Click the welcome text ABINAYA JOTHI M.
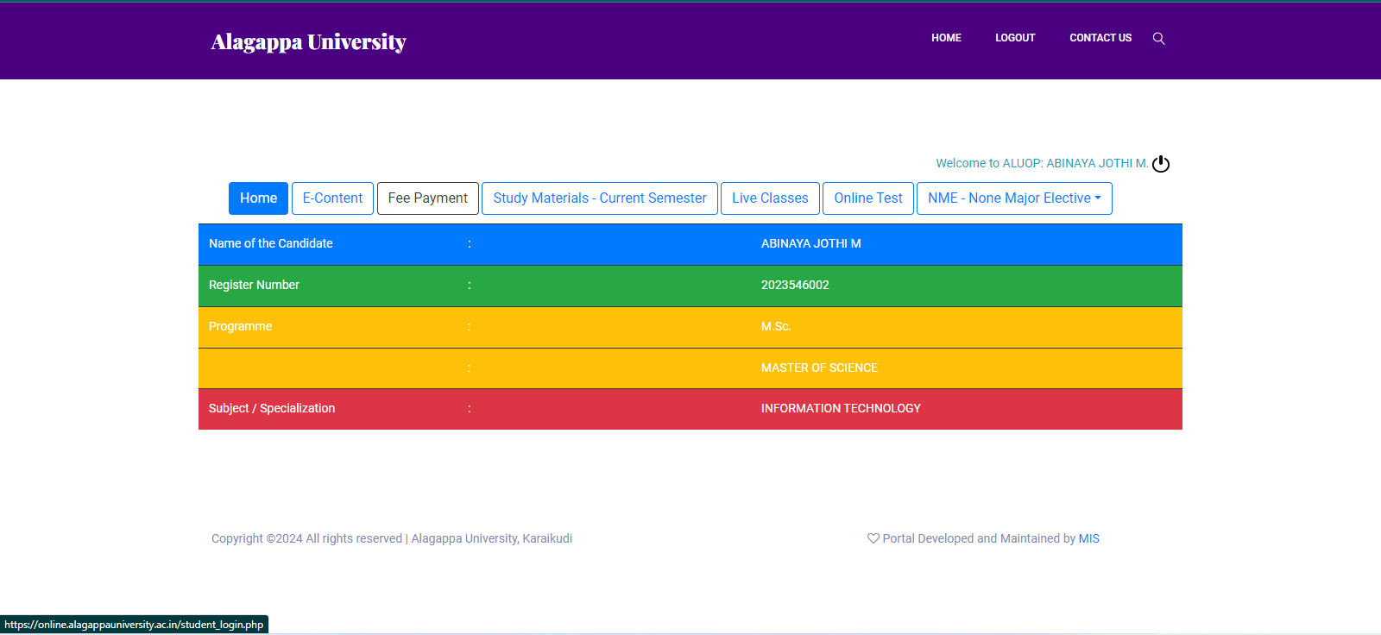 point(1042,163)
